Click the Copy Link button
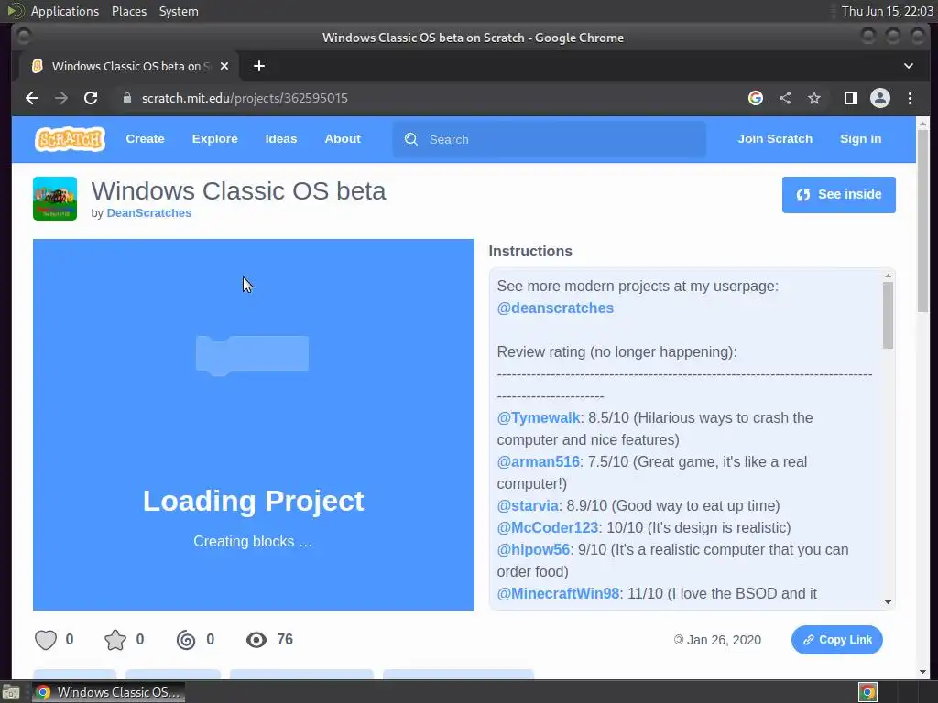This screenshot has height=703, width=938. tap(837, 640)
